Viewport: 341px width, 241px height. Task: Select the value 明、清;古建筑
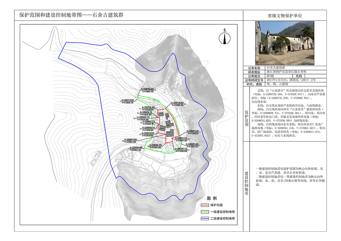point(277,84)
